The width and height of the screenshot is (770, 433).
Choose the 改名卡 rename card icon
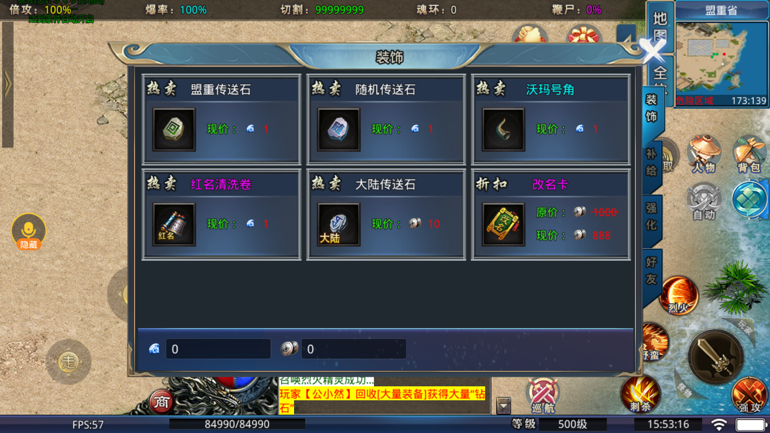pos(503,224)
